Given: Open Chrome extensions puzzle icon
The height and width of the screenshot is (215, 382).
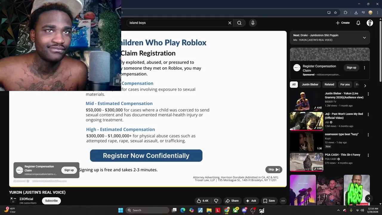Looking at the screenshot, I should (346, 13).
